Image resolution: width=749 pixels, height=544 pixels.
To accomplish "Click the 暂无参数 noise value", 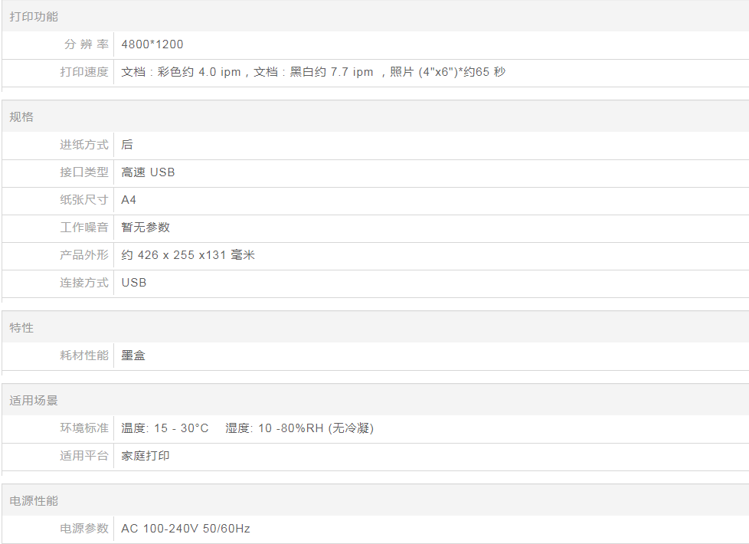I will (146, 228).
